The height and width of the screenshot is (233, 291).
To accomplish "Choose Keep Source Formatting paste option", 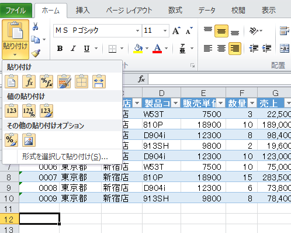I will pyautogui.click(x=64, y=81).
